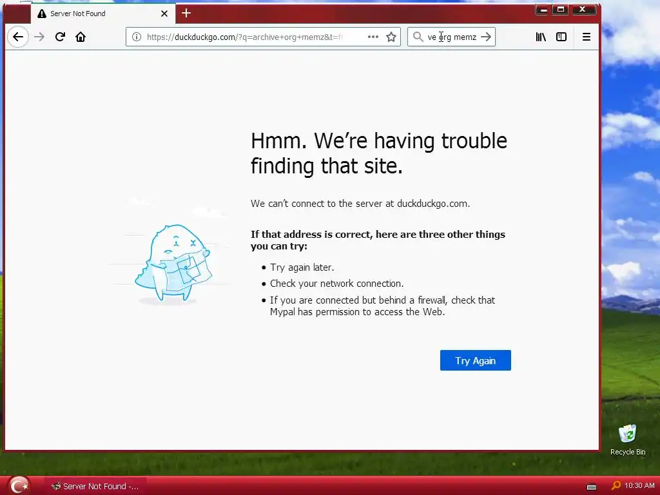660x495 pixels.
Task: Click 'Check your network connection.' text
Action: pyautogui.click(x=336, y=284)
